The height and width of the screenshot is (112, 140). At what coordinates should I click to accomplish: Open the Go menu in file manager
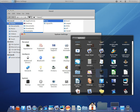[23, 13]
